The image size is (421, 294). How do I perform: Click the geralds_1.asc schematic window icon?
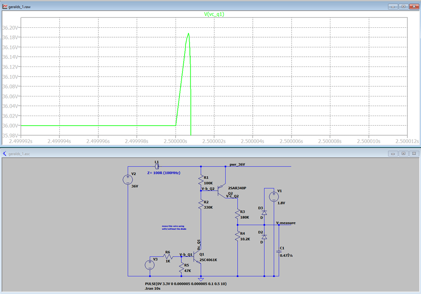[x=5, y=154]
